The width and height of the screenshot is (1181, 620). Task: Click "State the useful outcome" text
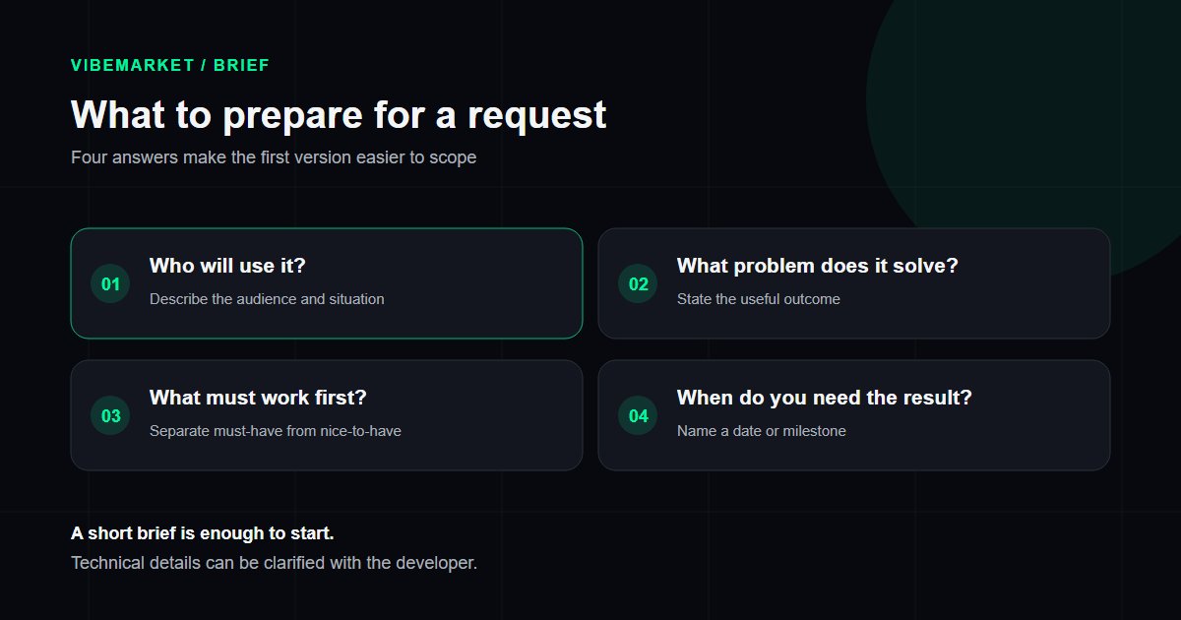click(759, 299)
